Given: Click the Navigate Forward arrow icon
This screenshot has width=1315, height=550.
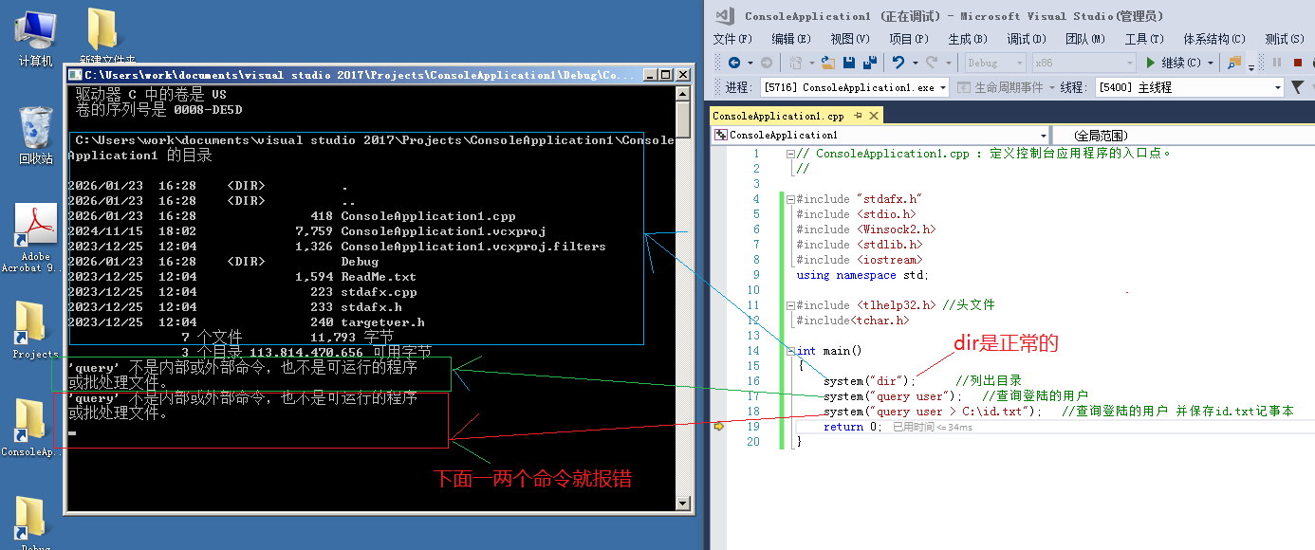Looking at the screenshot, I should click(767, 63).
